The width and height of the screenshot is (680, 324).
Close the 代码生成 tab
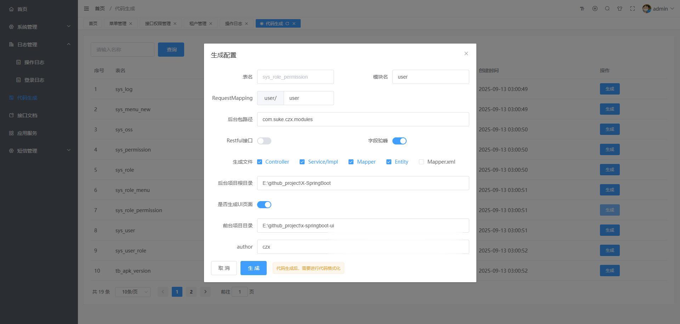click(294, 24)
